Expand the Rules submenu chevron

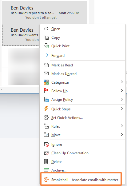point(122,126)
